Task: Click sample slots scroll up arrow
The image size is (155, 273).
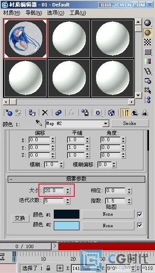Action: pos(138,22)
